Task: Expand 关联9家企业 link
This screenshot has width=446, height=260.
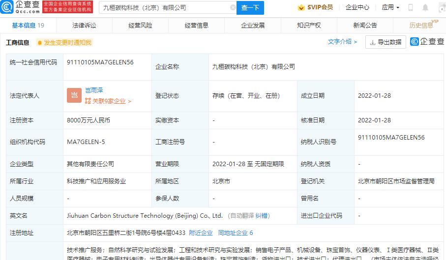Action: pos(108,101)
